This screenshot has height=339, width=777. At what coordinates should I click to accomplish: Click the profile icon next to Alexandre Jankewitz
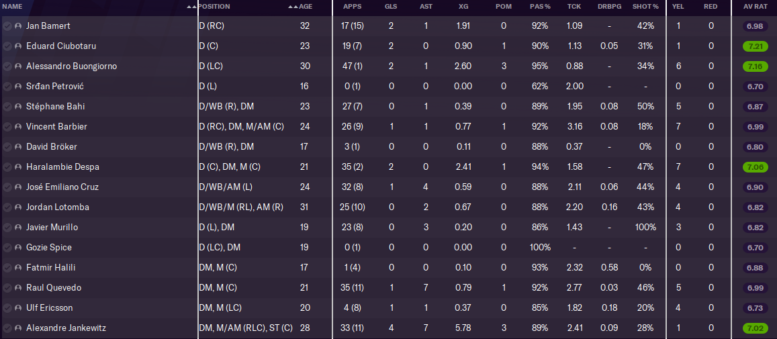point(18,328)
